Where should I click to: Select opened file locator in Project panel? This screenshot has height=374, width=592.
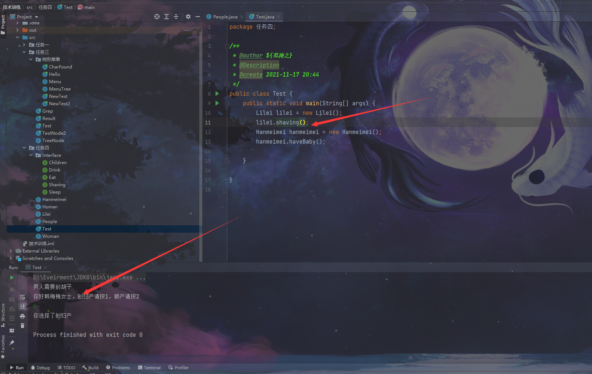point(157,17)
